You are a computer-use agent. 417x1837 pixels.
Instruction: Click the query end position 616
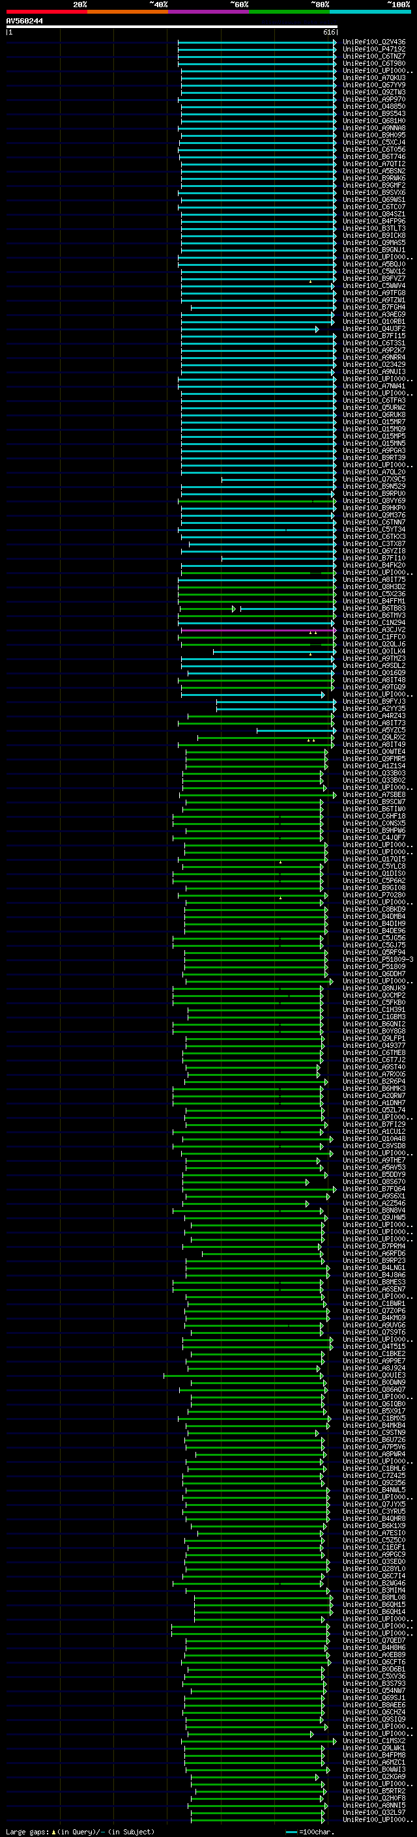pyautogui.click(x=328, y=32)
